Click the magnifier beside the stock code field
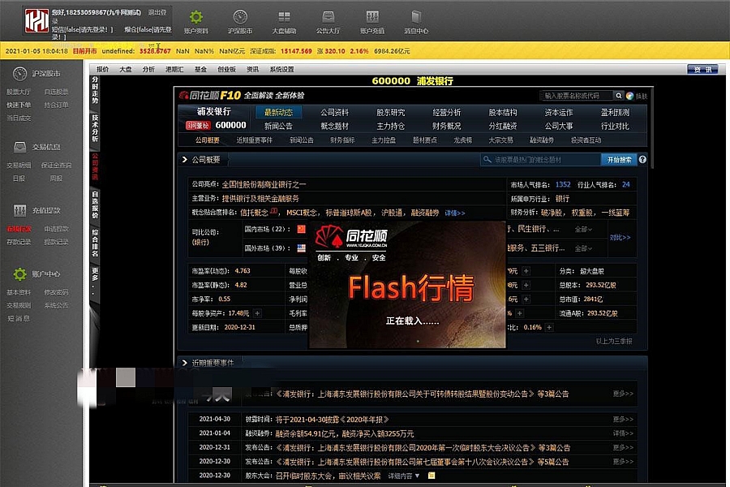Image resolution: width=730 pixels, height=487 pixels. point(619,96)
